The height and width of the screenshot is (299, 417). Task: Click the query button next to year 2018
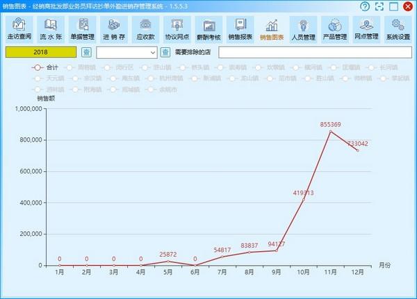pyautogui.click(x=86, y=52)
